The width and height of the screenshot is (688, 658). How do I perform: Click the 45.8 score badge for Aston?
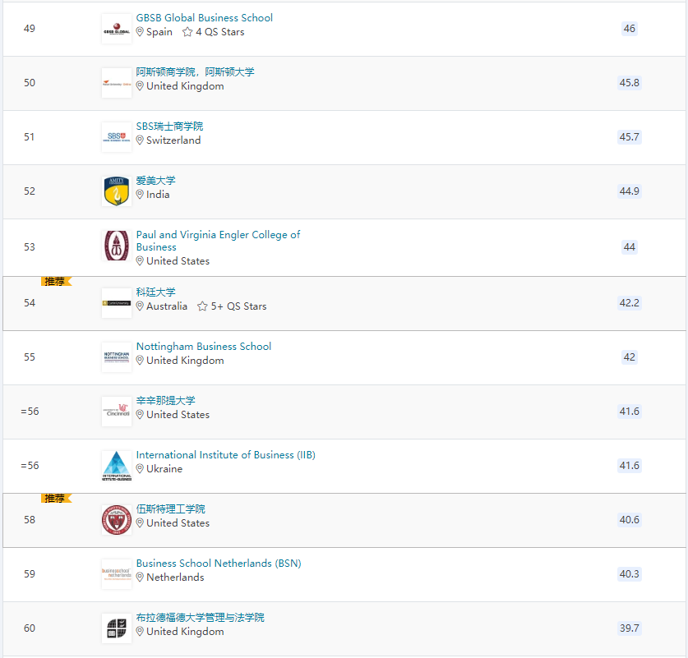click(x=629, y=83)
